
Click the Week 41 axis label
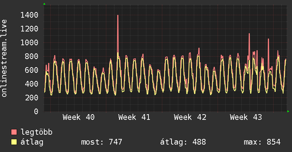pos(134,117)
